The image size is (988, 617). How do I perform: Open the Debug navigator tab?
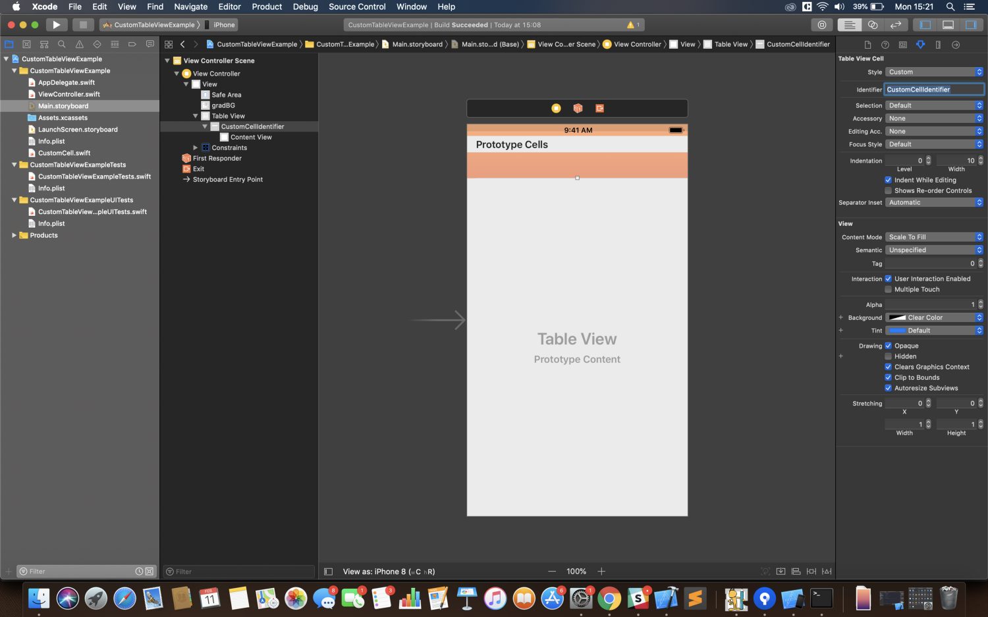[x=115, y=44]
